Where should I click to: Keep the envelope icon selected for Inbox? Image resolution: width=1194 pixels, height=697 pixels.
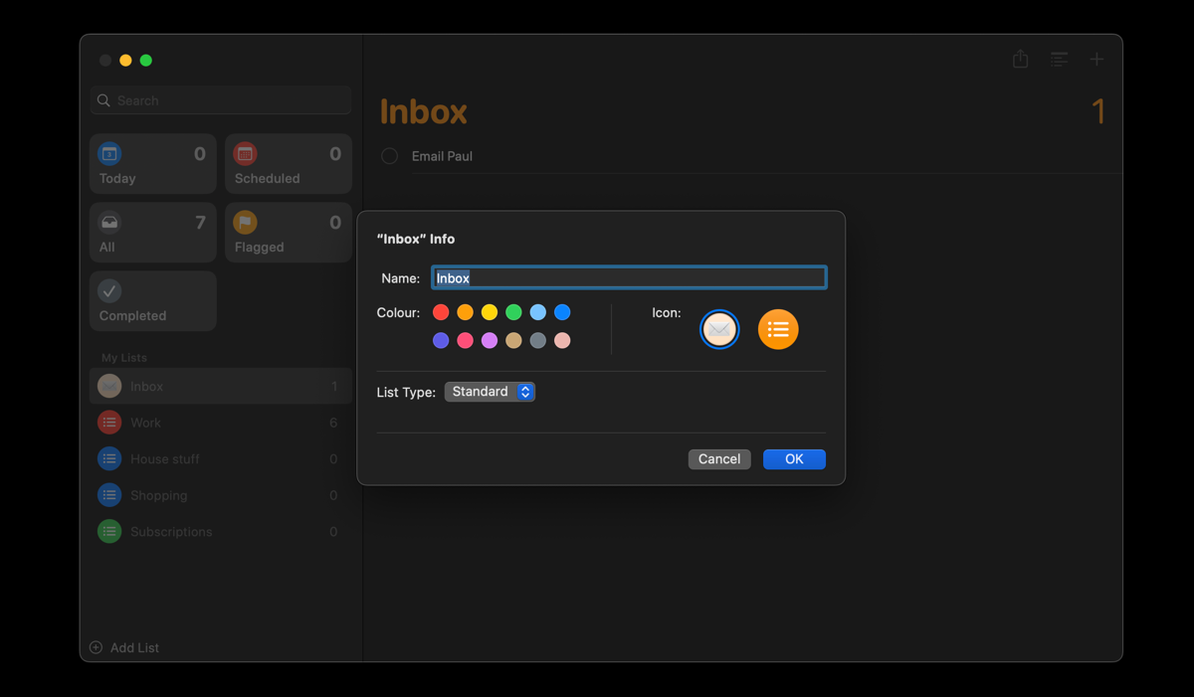click(x=719, y=328)
